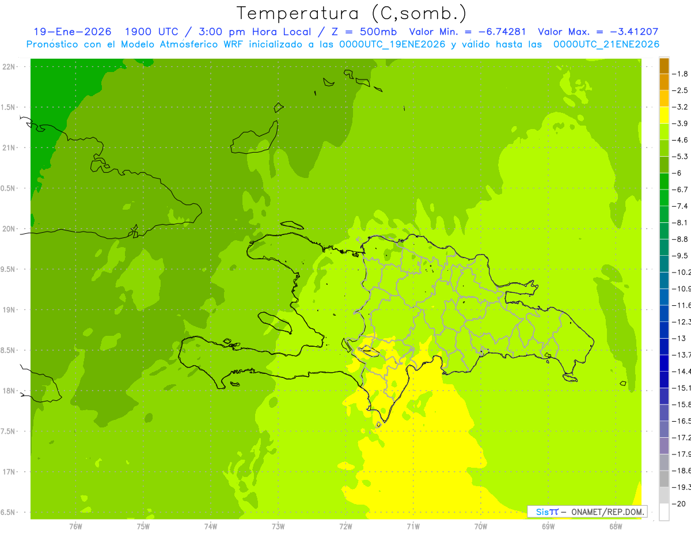Click the '-1.8' colorbar value
Screen dimensions: 691x534
(x=681, y=74)
